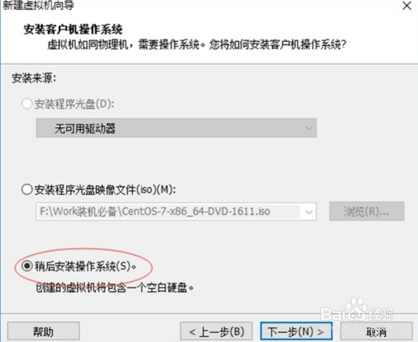
Task: Click the 稍后安装操作系统(S) label text
Action: click(85, 266)
